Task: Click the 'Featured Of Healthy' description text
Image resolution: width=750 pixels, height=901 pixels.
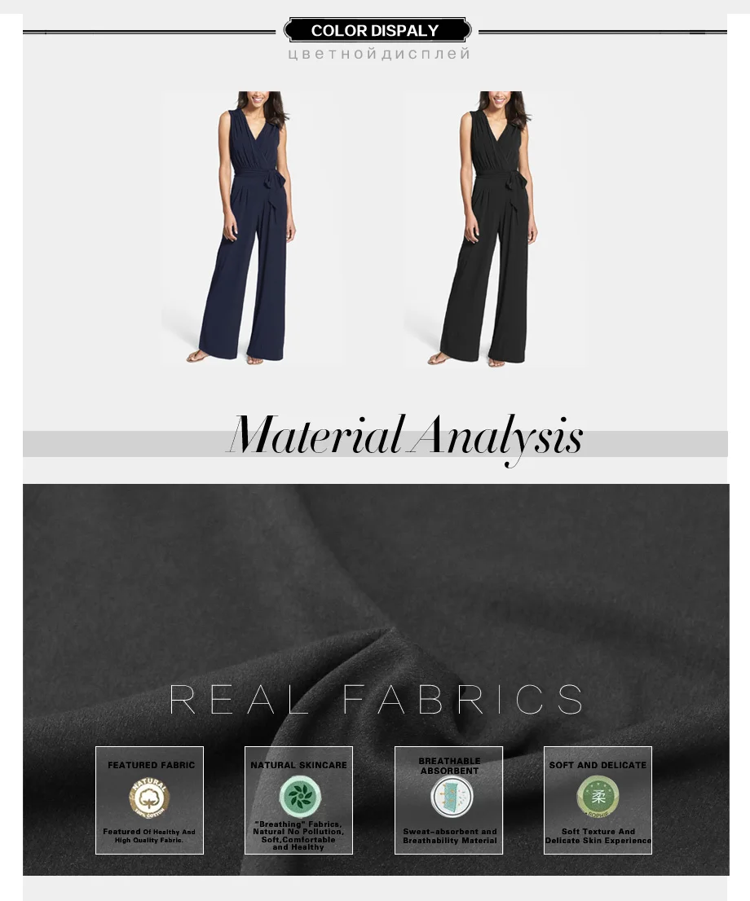Action: point(149,836)
